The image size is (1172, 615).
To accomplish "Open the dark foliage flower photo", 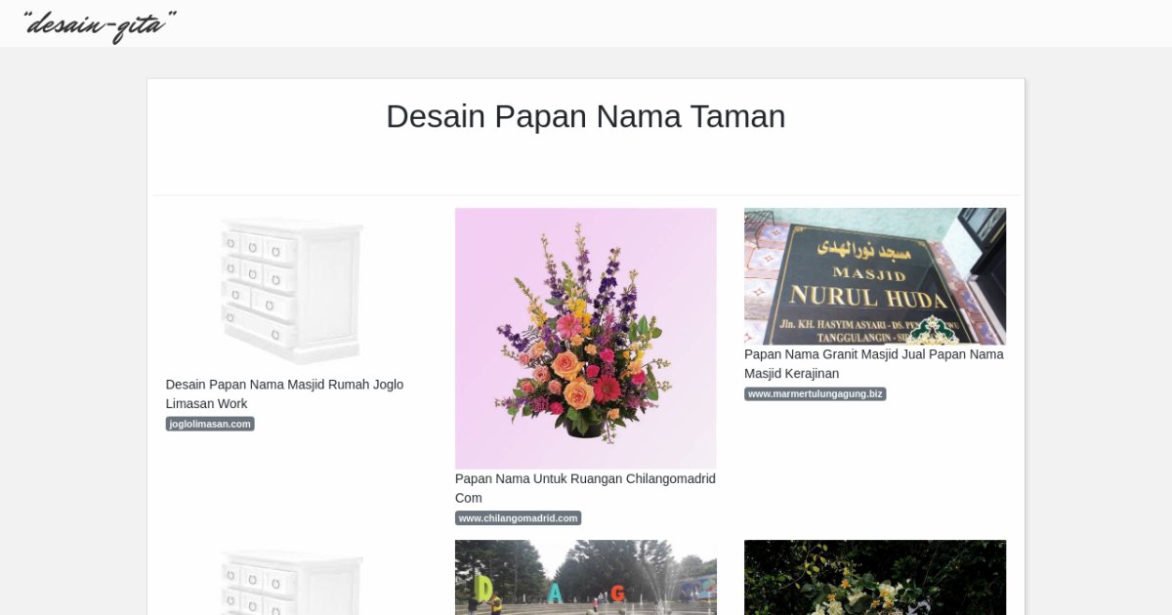I will [874, 577].
